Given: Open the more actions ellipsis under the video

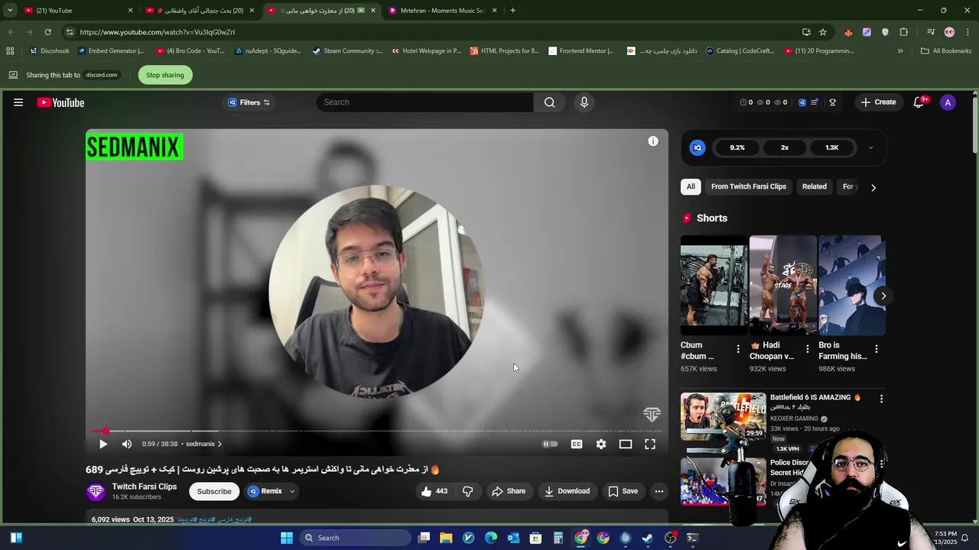Looking at the screenshot, I should pyautogui.click(x=659, y=491).
